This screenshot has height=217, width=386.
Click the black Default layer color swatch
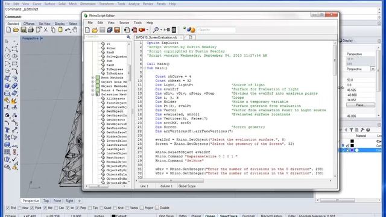[113, 216]
